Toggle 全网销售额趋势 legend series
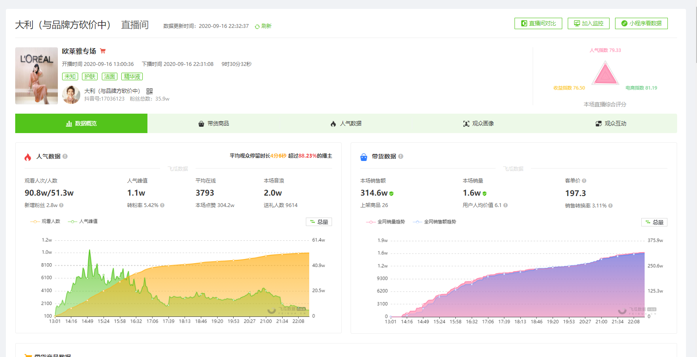Viewport: 697px width, 357px height. click(x=434, y=222)
